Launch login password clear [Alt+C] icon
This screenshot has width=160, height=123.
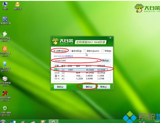(5, 96)
